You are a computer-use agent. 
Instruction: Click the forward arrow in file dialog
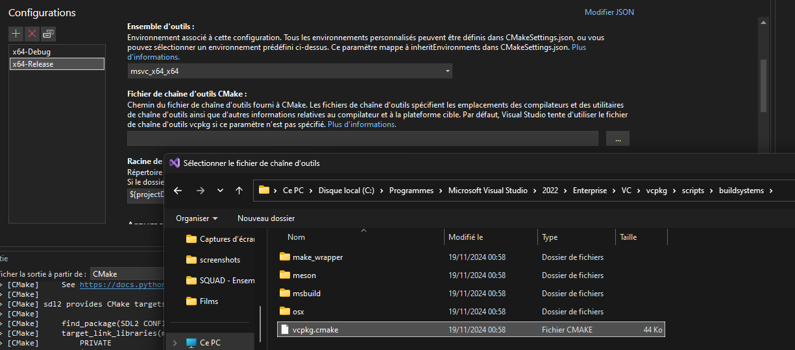click(x=200, y=191)
